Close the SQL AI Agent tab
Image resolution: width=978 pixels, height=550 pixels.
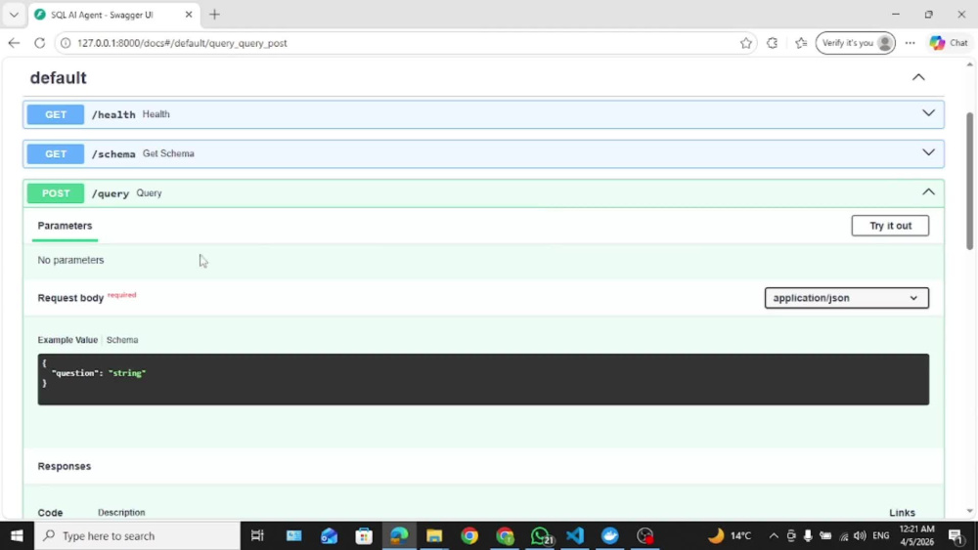tap(189, 15)
